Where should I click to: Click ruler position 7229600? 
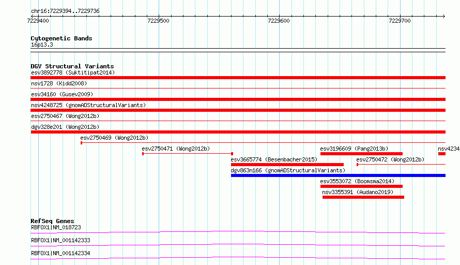[279, 21]
